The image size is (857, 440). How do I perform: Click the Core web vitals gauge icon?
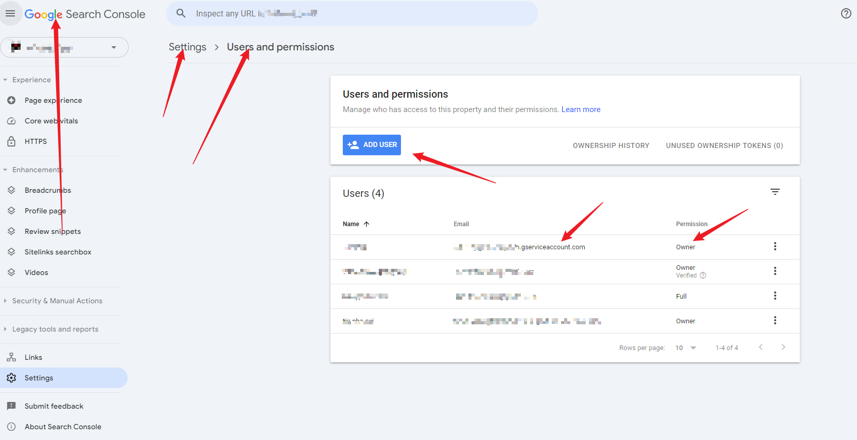[x=11, y=121]
